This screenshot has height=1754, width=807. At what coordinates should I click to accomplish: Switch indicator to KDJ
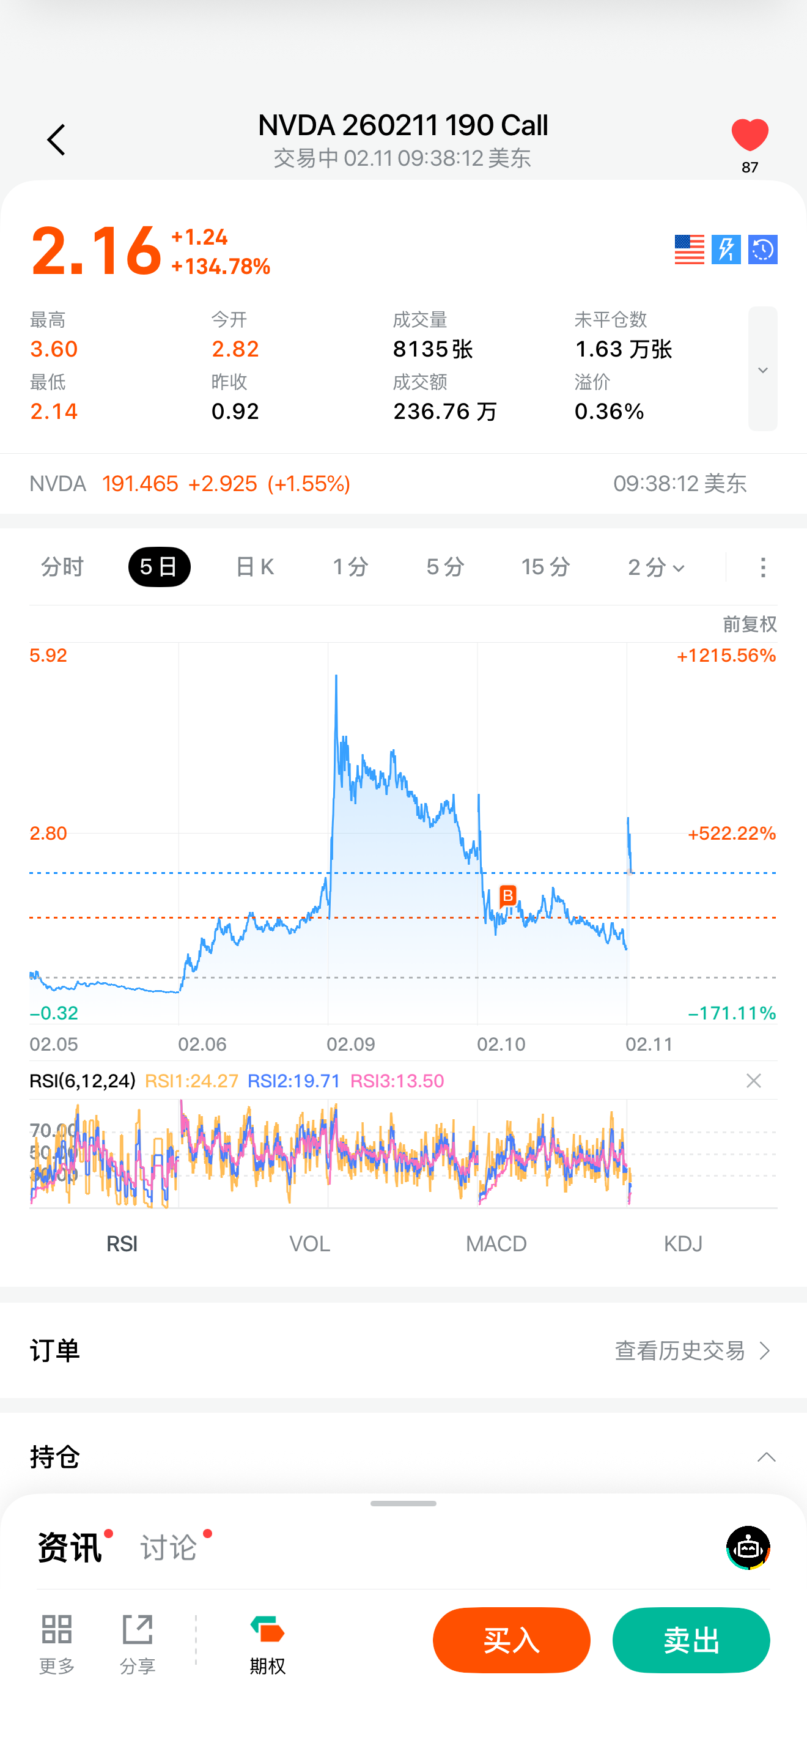click(682, 1243)
